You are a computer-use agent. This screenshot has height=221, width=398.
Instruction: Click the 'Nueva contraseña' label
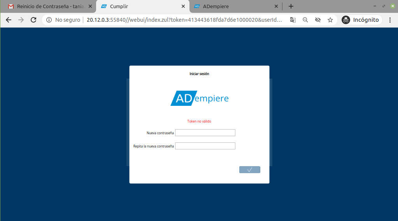(160, 133)
